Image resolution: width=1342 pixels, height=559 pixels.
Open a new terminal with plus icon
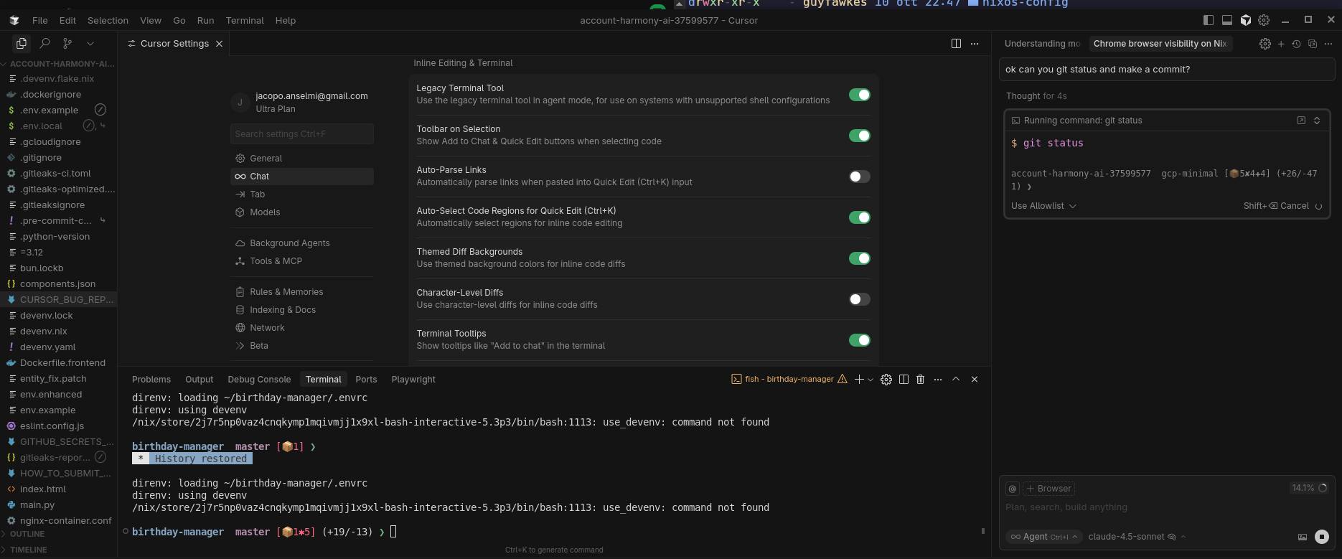859,380
